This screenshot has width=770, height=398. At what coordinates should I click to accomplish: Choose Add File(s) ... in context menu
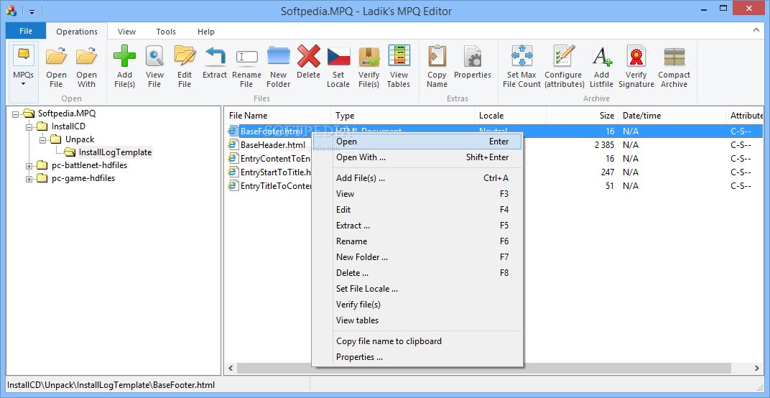417,178
